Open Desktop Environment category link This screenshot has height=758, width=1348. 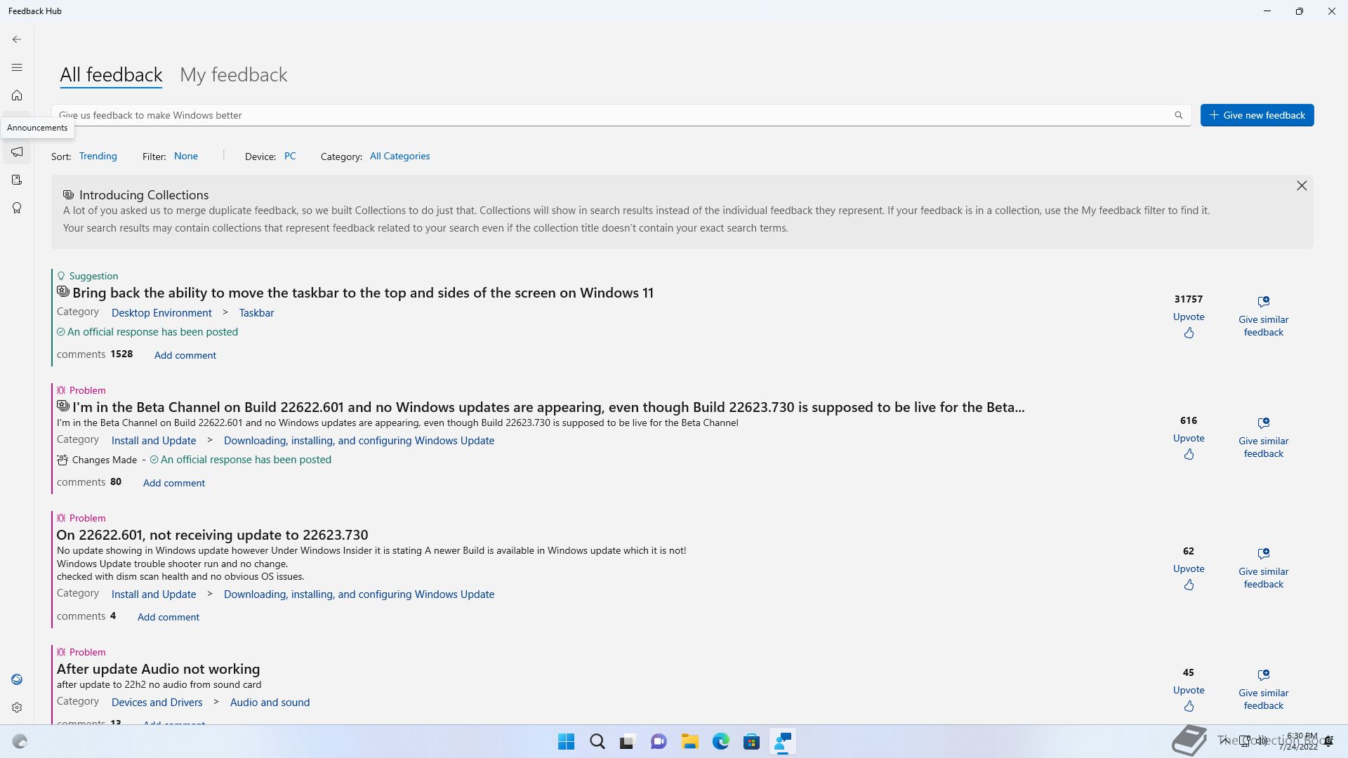pos(161,312)
